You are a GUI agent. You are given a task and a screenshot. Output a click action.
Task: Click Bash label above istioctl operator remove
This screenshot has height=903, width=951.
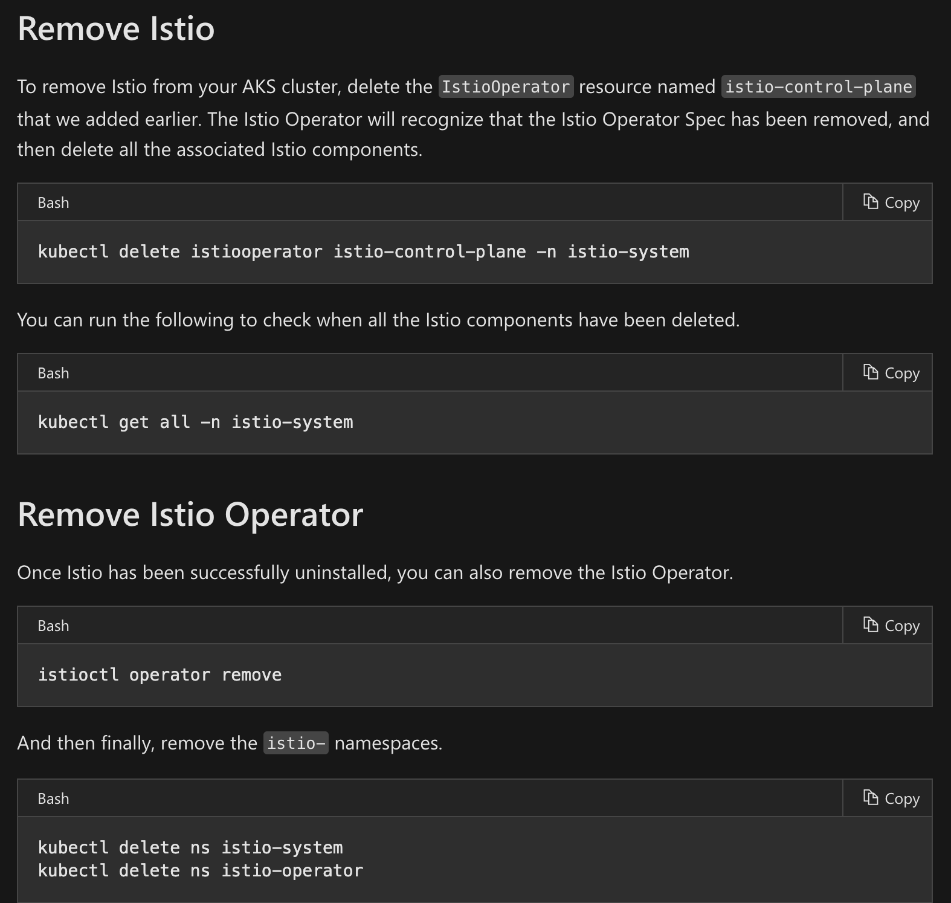click(53, 626)
